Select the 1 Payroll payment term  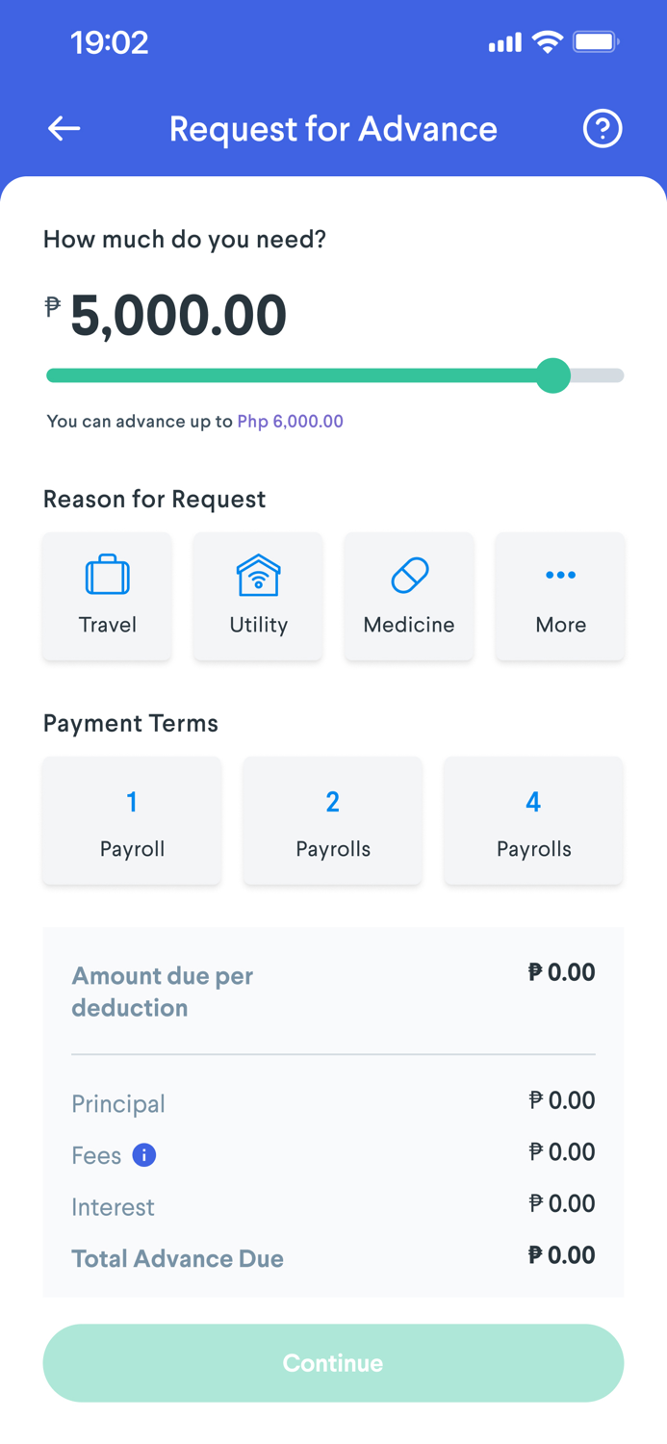coord(132,820)
